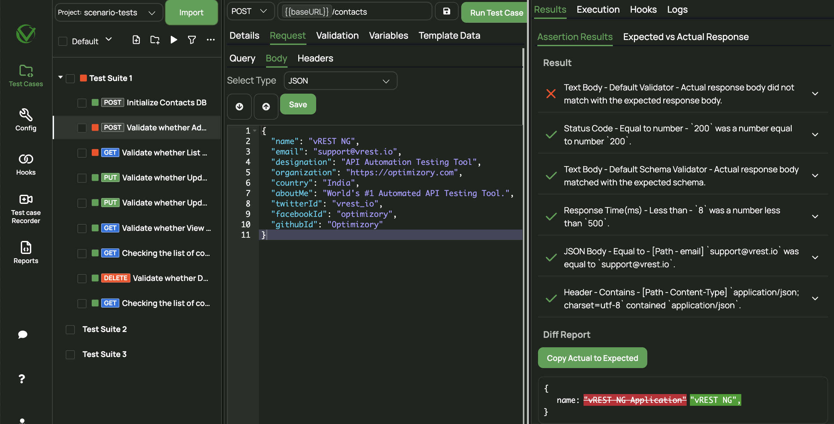Open the Test case Recorder

[26, 209]
